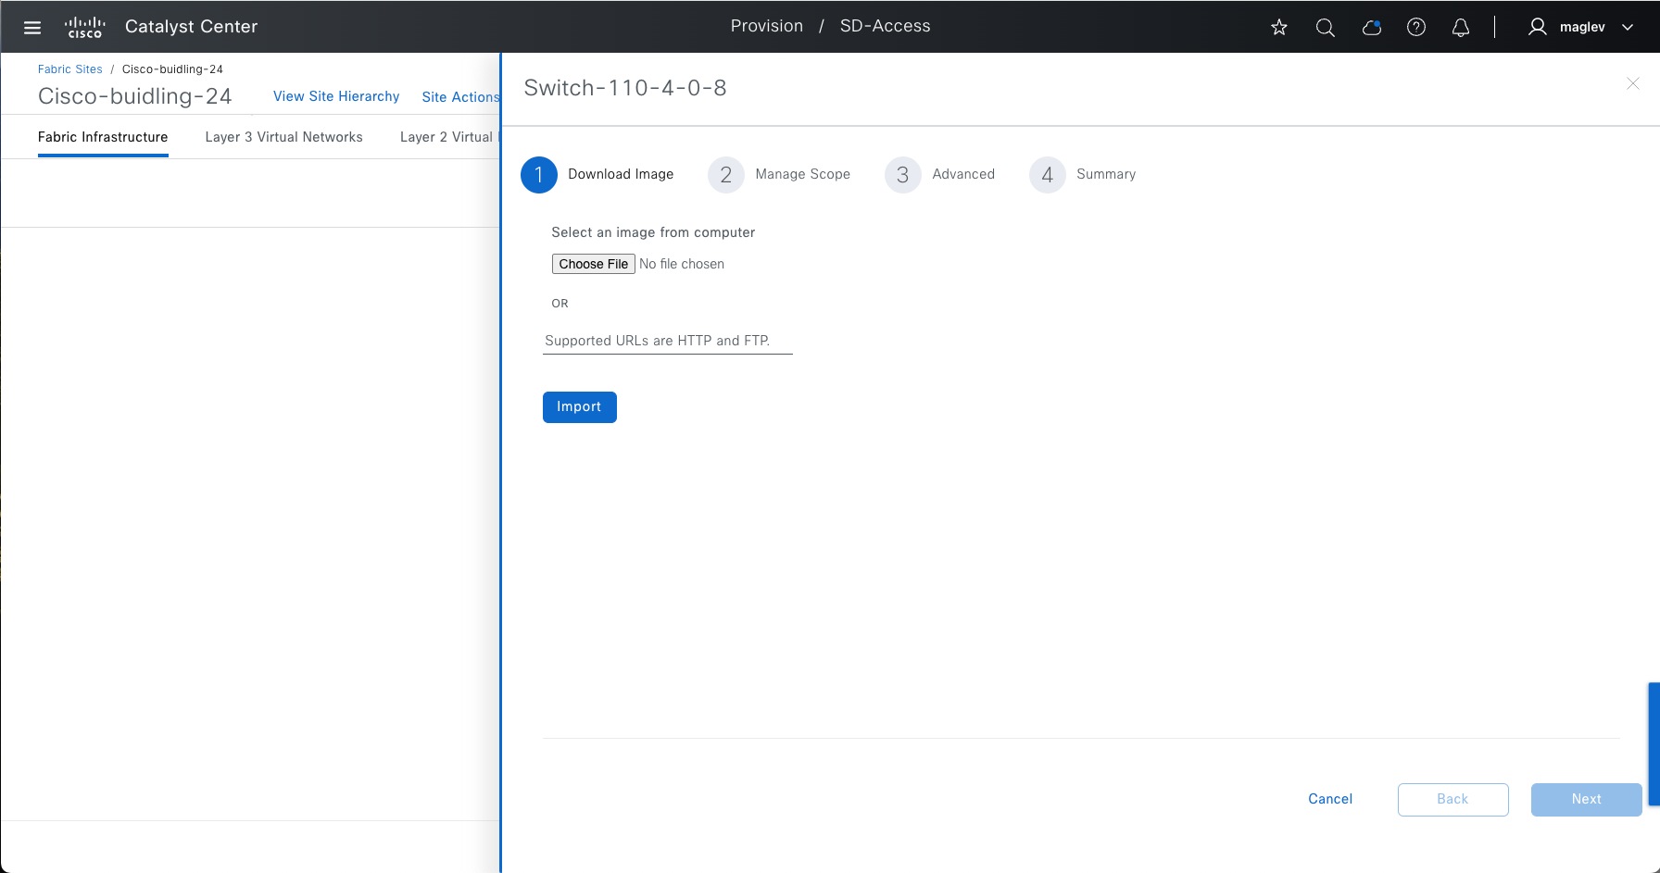Jump to step 3 Advanced
Screen dimensions: 1660x873
tap(940, 174)
